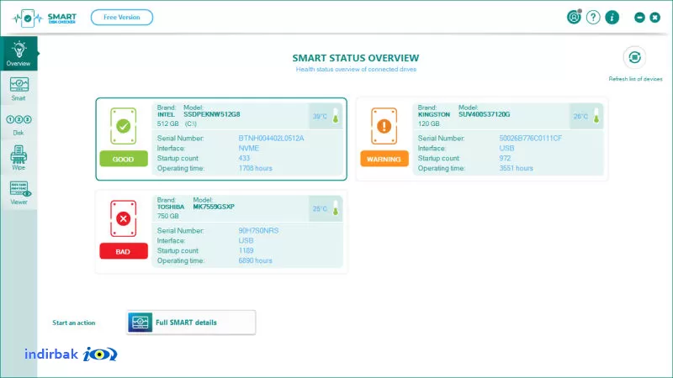Click the 3551 hours operating time
The width and height of the screenshot is (673, 378).
click(516, 169)
